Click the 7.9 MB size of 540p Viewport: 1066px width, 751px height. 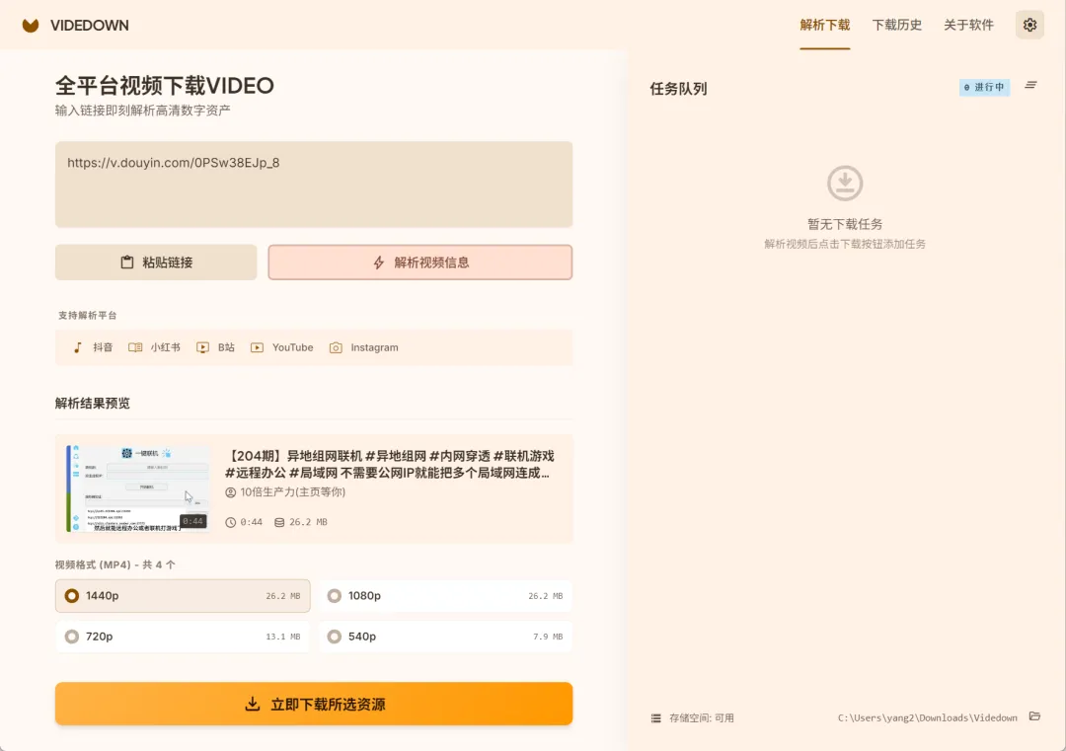click(548, 637)
